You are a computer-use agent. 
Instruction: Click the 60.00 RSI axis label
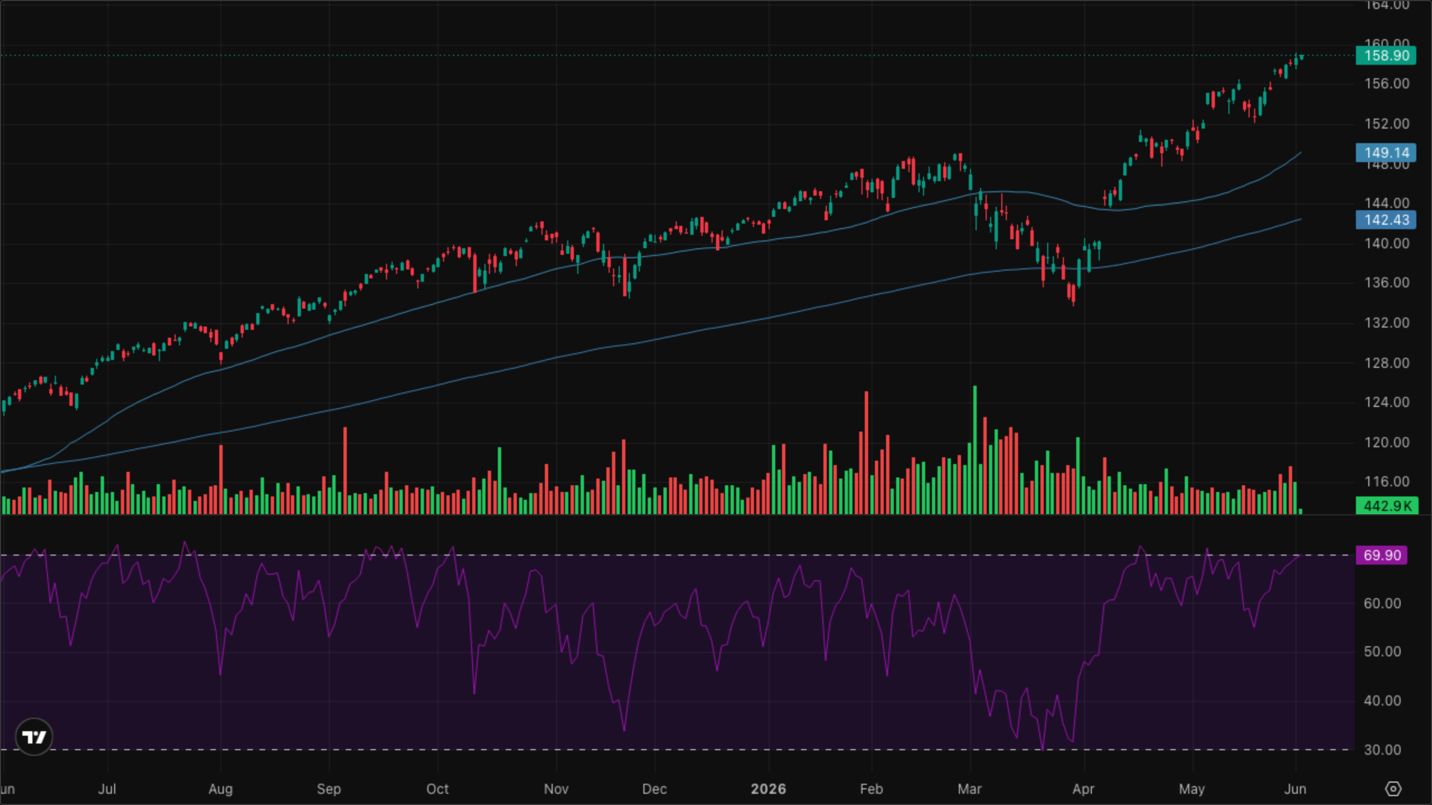[1382, 603]
